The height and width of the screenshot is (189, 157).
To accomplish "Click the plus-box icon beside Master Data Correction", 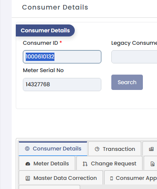I will point(28,178).
